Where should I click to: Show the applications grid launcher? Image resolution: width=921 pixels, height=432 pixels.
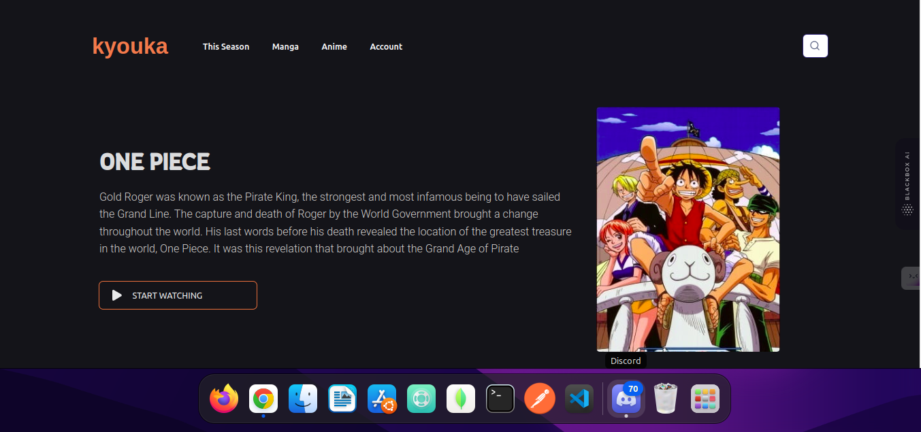click(705, 399)
